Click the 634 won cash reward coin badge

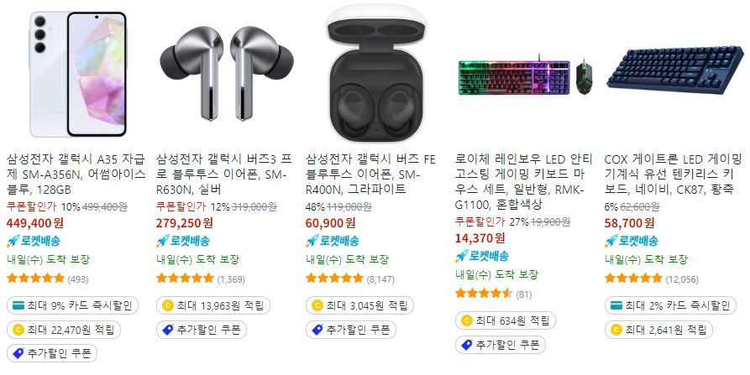(x=505, y=320)
